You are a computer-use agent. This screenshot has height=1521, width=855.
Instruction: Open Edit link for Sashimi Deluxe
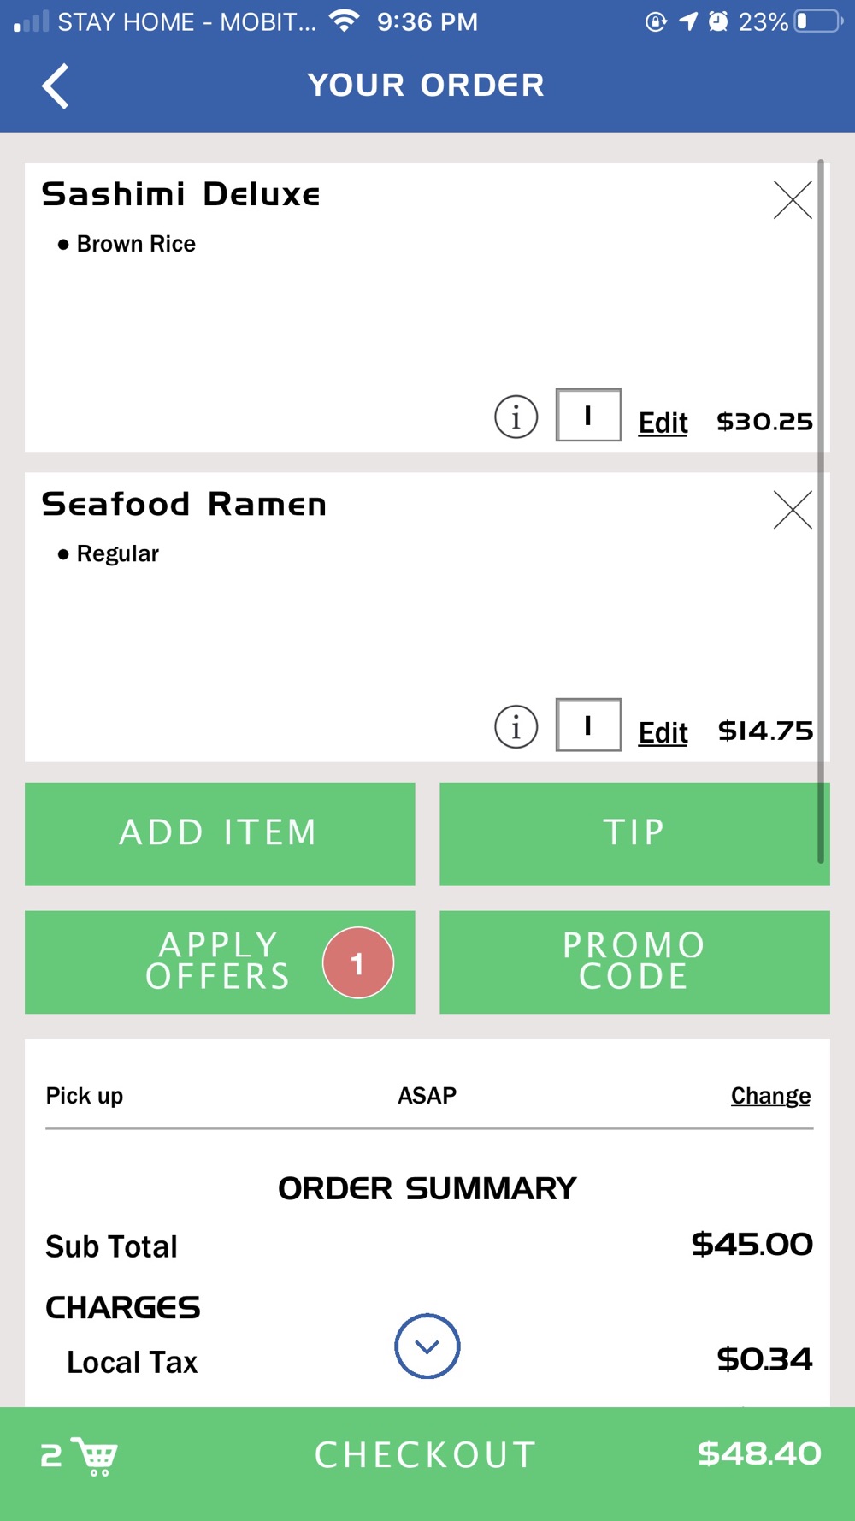[x=663, y=423]
